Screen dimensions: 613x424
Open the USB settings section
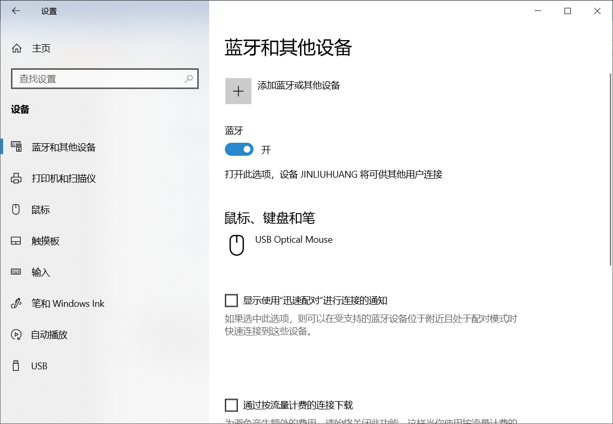point(39,366)
